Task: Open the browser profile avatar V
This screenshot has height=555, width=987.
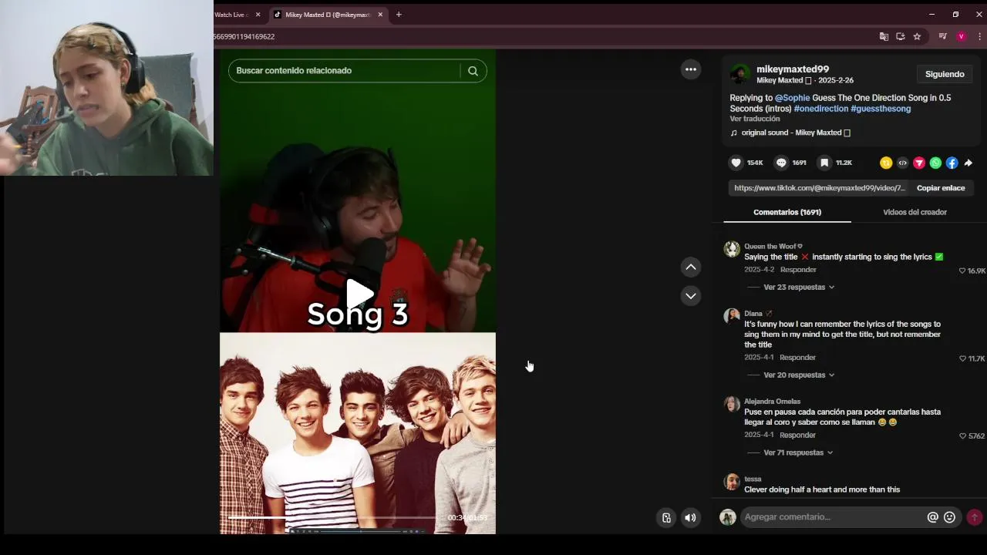Action: point(961,36)
